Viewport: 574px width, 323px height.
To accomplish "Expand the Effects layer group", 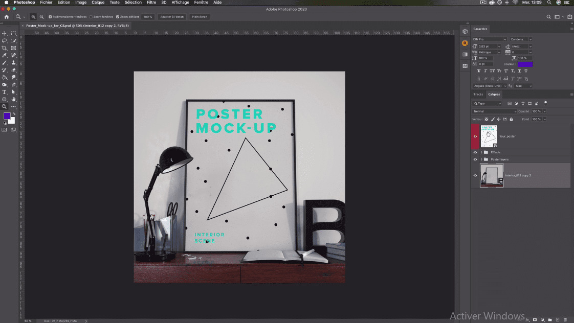I will (x=481, y=152).
